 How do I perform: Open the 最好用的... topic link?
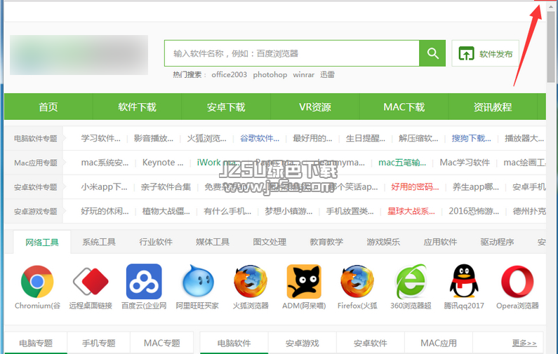(x=312, y=138)
